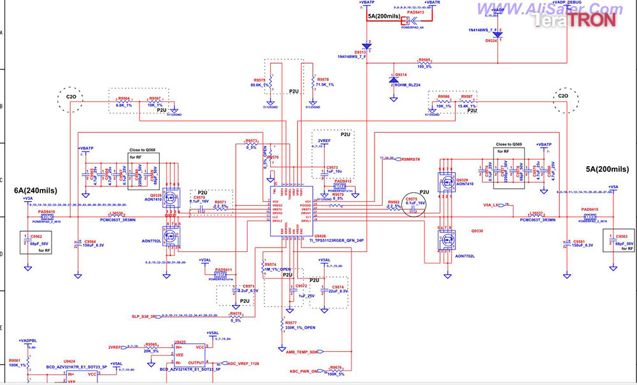Image resolution: width=637 pixels, height=385 pixels.
Task: Click the "Close to Q569" note
Action: coord(509,144)
